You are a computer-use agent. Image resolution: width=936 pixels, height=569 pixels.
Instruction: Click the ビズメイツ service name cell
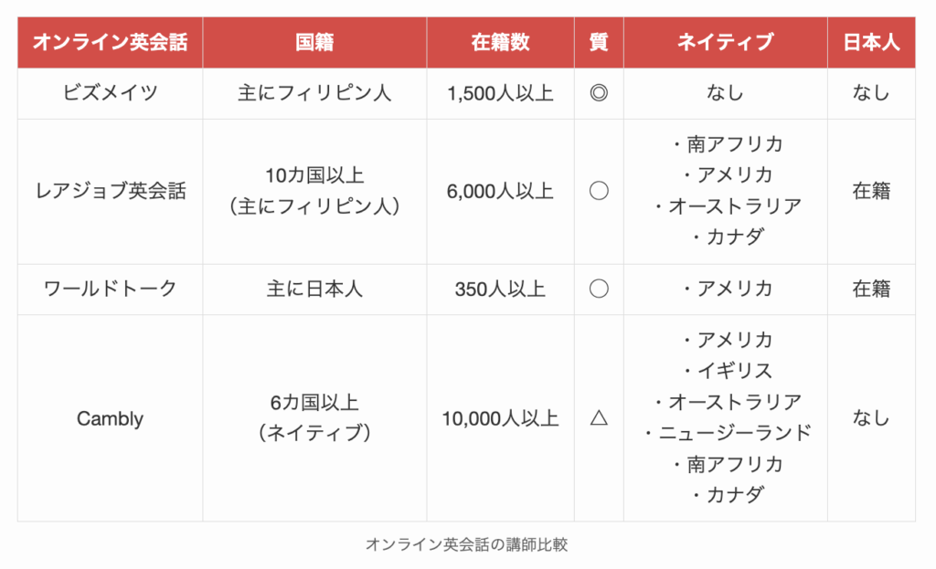pyautogui.click(x=111, y=94)
